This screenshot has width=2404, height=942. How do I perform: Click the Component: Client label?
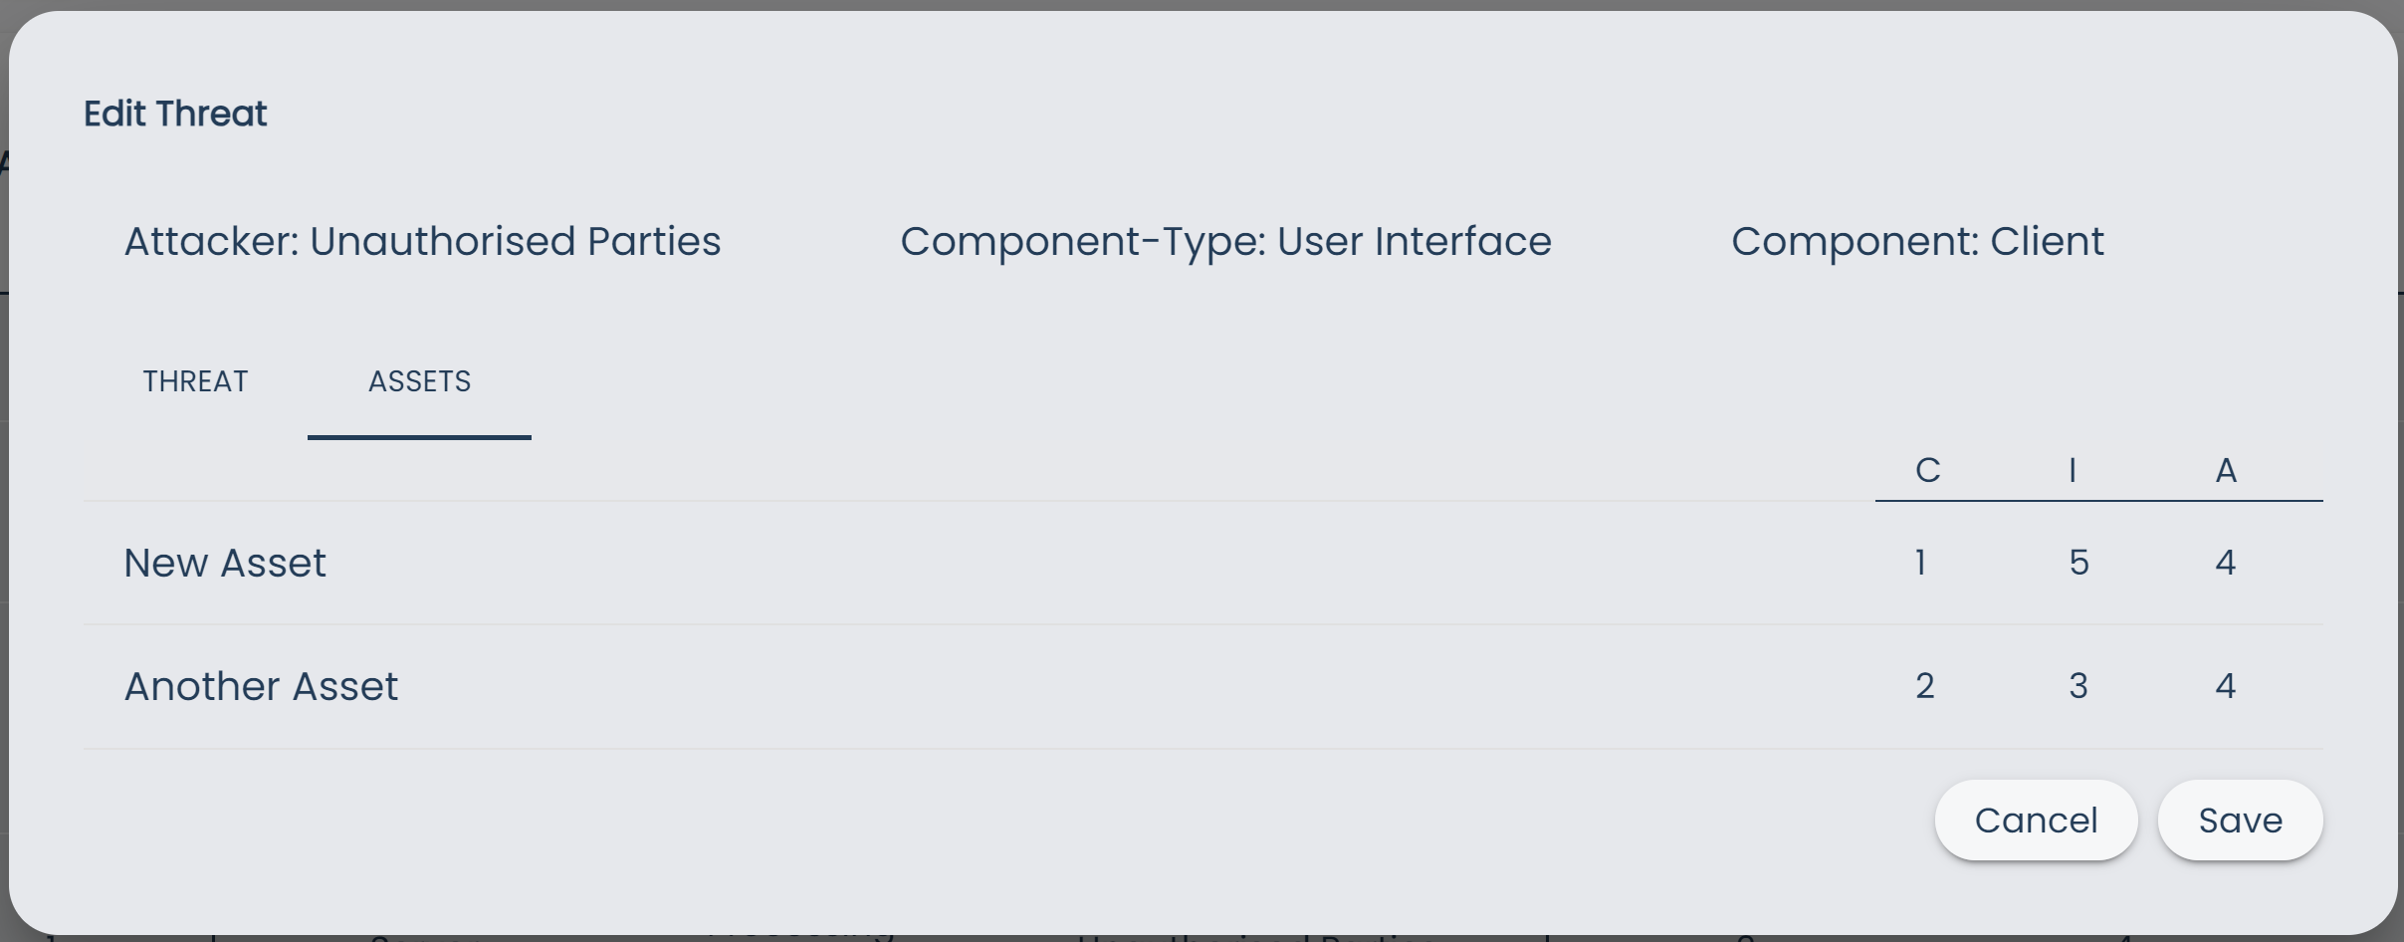(x=1918, y=240)
